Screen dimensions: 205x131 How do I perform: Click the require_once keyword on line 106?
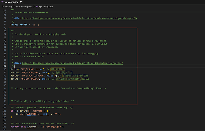(18, 127)
